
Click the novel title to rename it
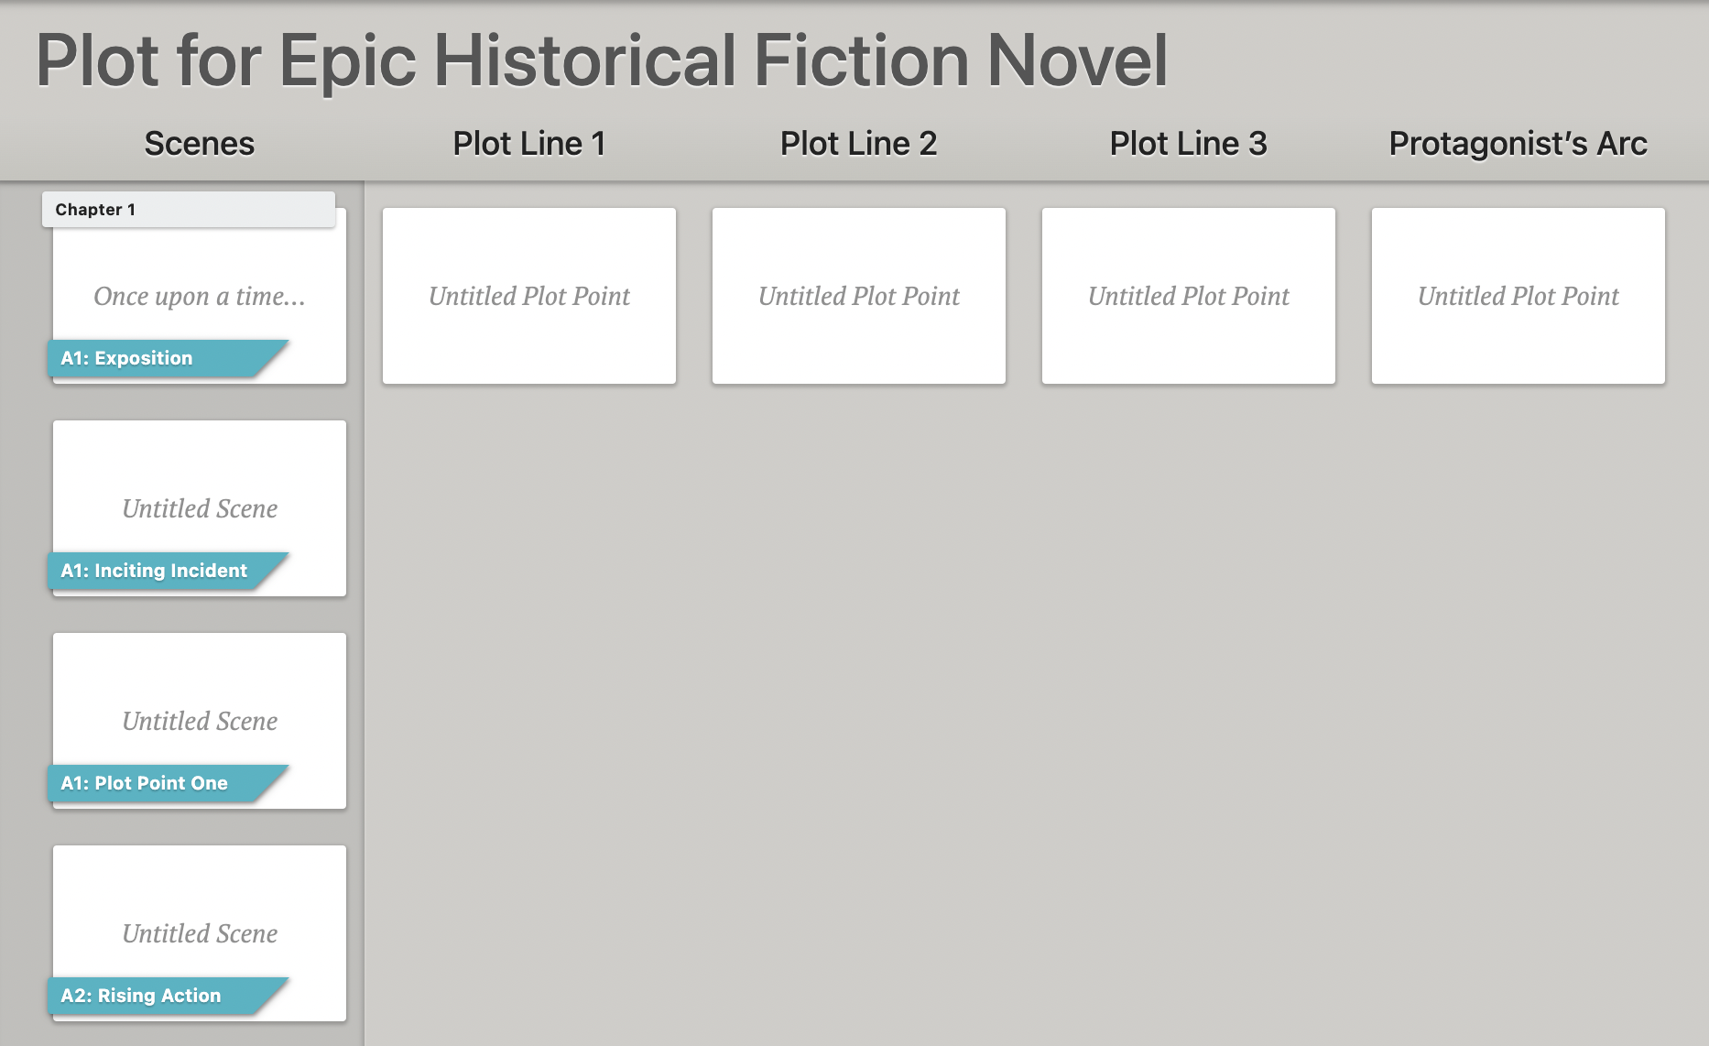[602, 60]
